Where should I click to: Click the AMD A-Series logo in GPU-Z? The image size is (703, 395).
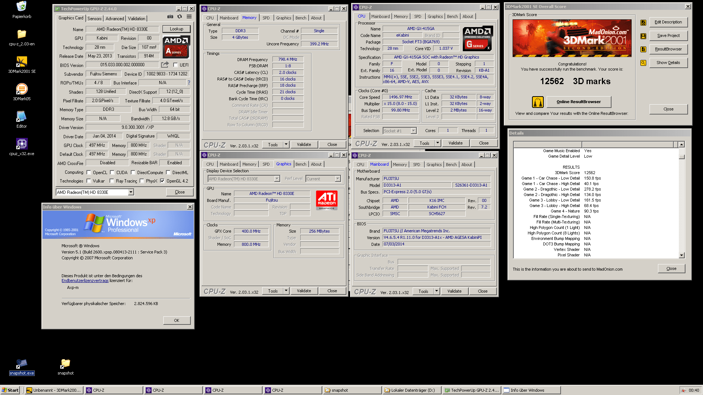tap(176, 47)
